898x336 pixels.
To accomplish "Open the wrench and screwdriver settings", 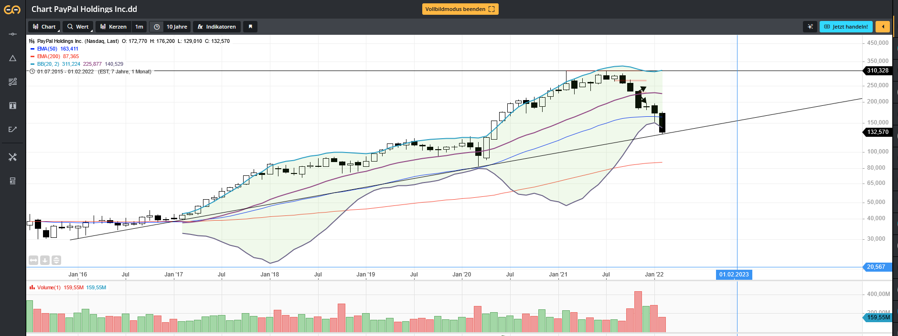I will [x=13, y=157].
